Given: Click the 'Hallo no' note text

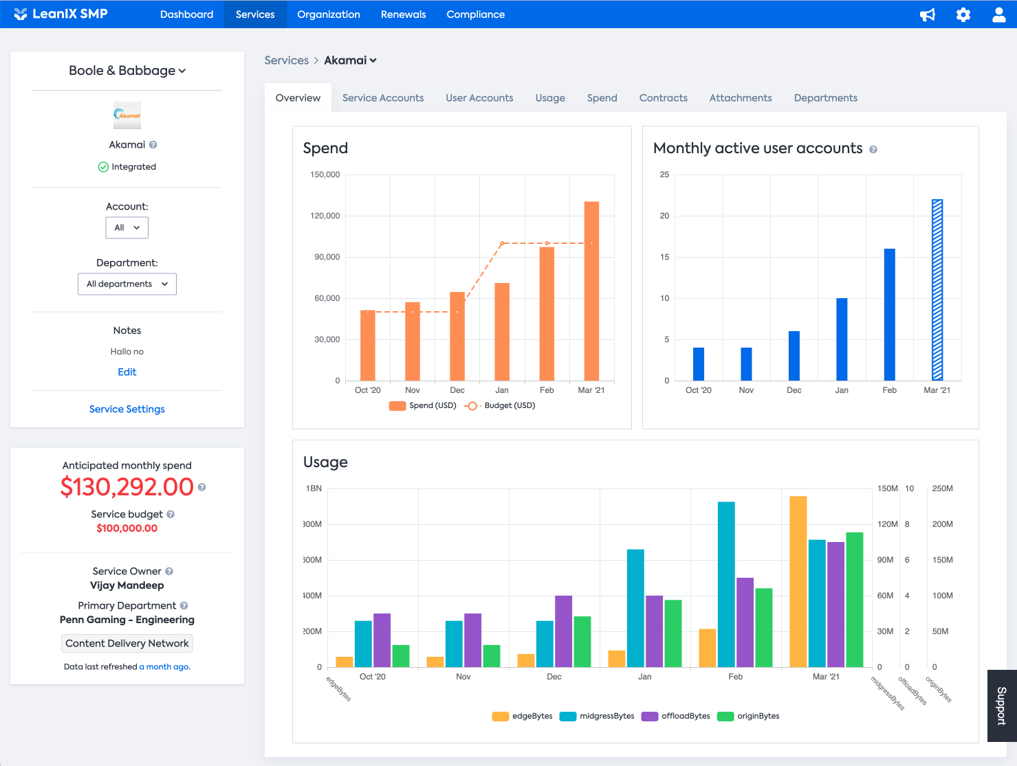Looking at the screenshot, I should point(127,352).
